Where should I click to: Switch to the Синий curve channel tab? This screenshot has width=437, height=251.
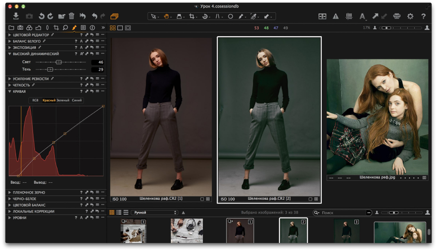pyautogui.click(x=77, y=100)
